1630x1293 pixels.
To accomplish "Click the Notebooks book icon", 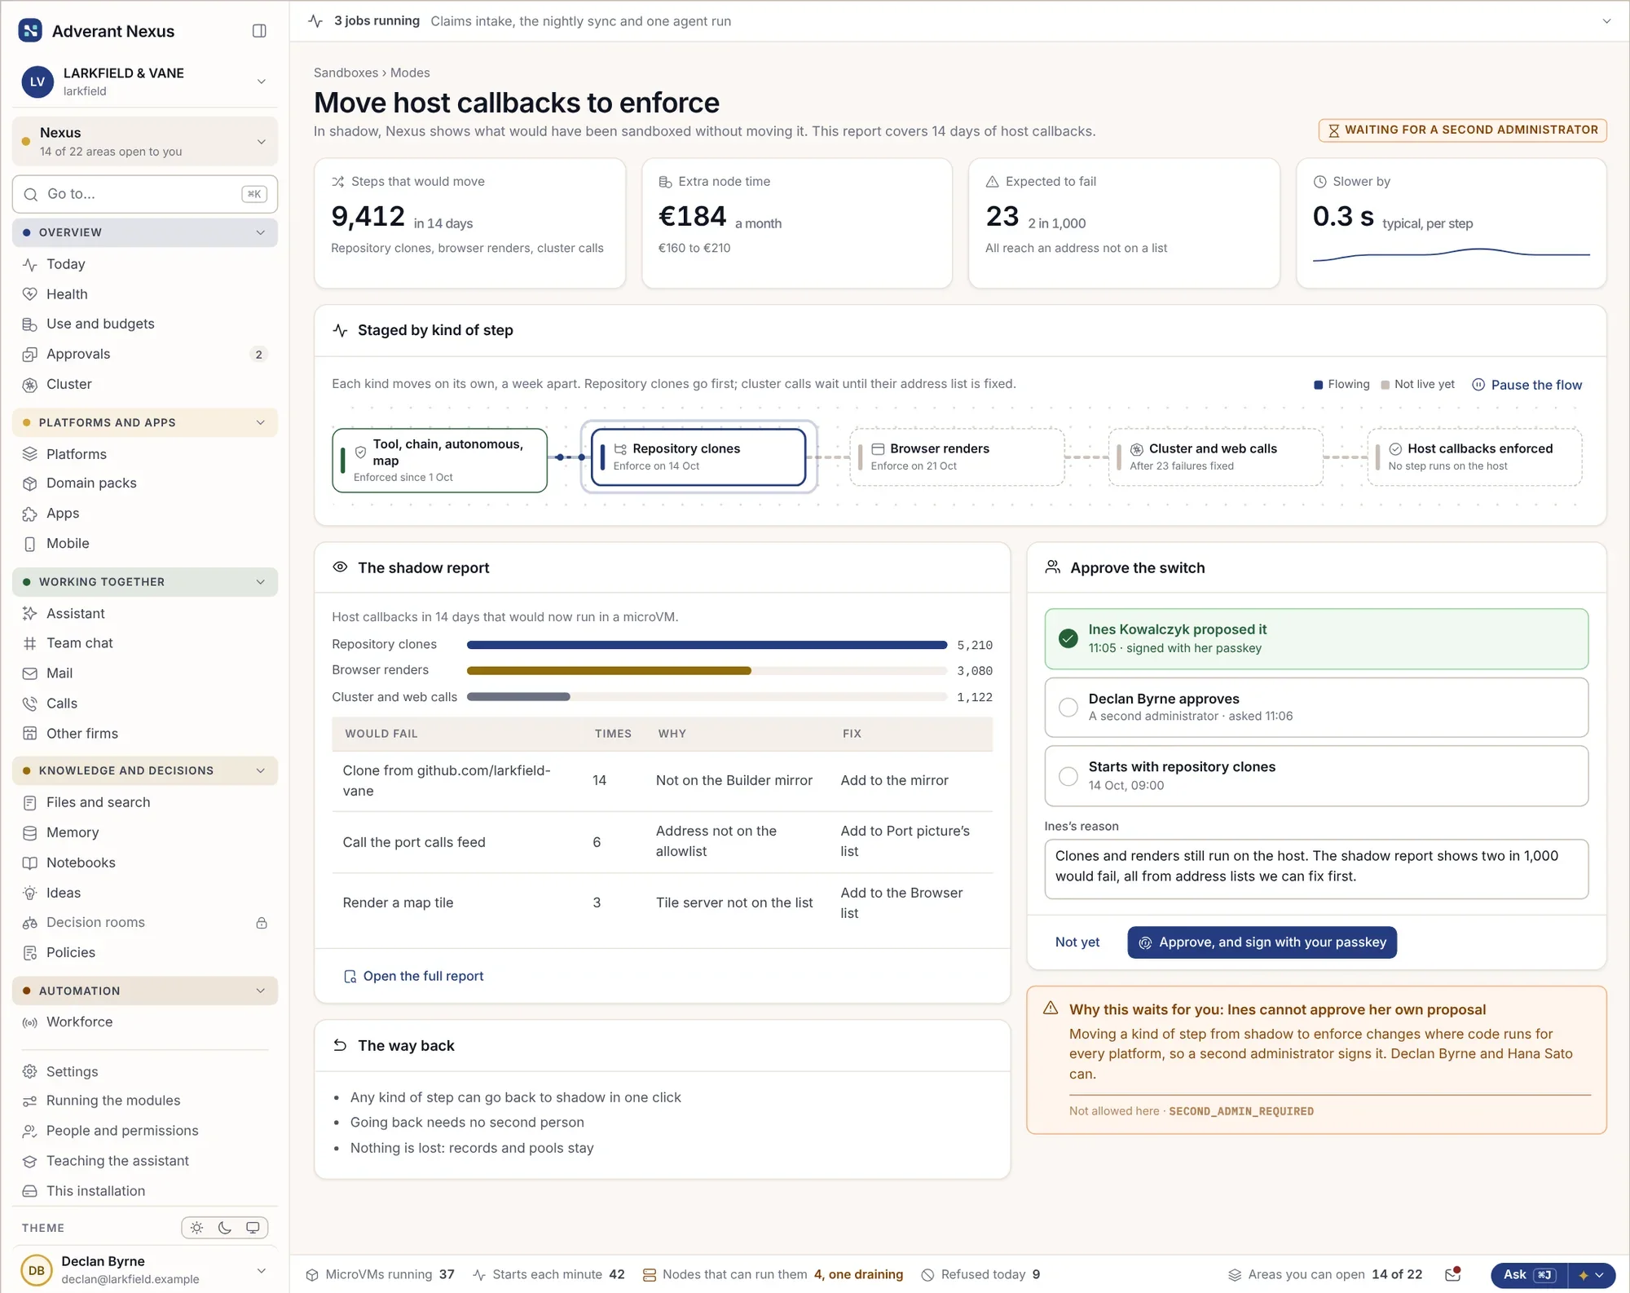I will (30, 863).
